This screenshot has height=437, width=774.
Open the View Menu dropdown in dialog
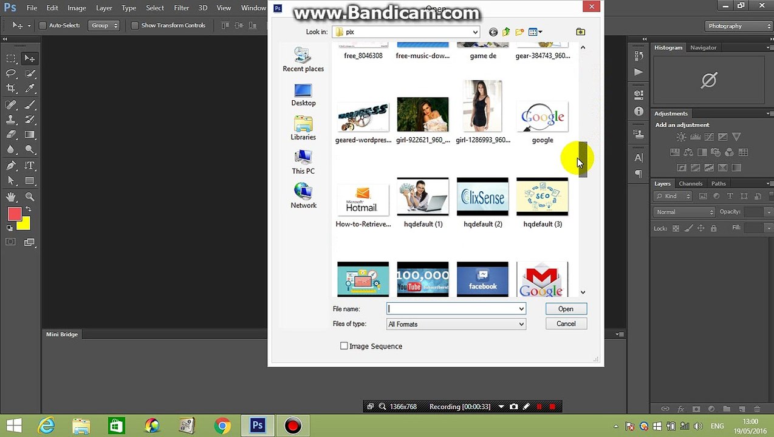pos(535,32)
